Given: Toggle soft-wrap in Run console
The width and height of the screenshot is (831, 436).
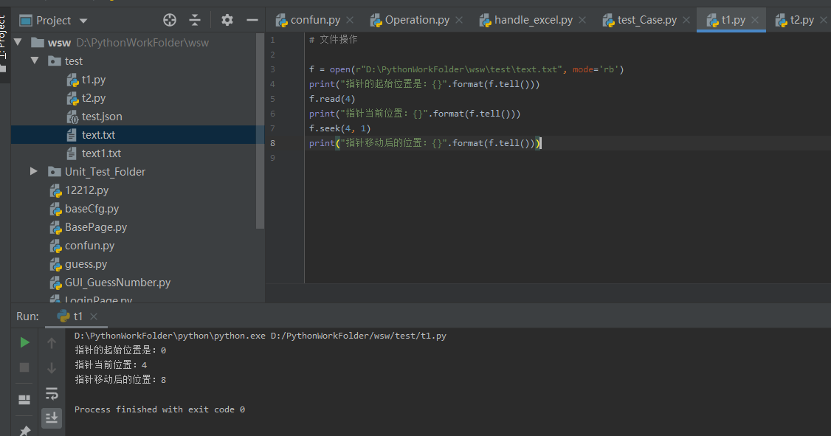Looking at the screenshot, I should coord(52,393).
